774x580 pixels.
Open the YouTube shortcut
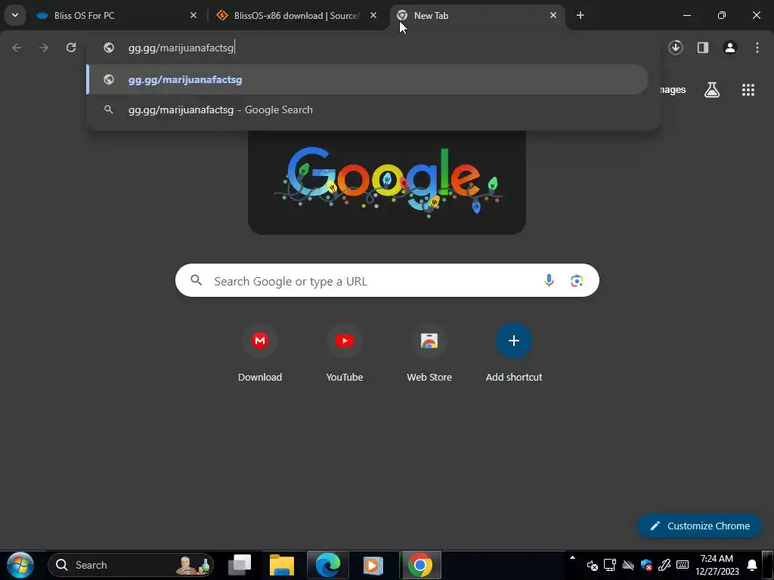point(345,353)
